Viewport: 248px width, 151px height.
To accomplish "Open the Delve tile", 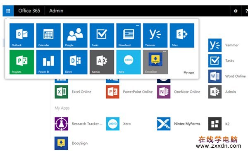I will 75,62.
